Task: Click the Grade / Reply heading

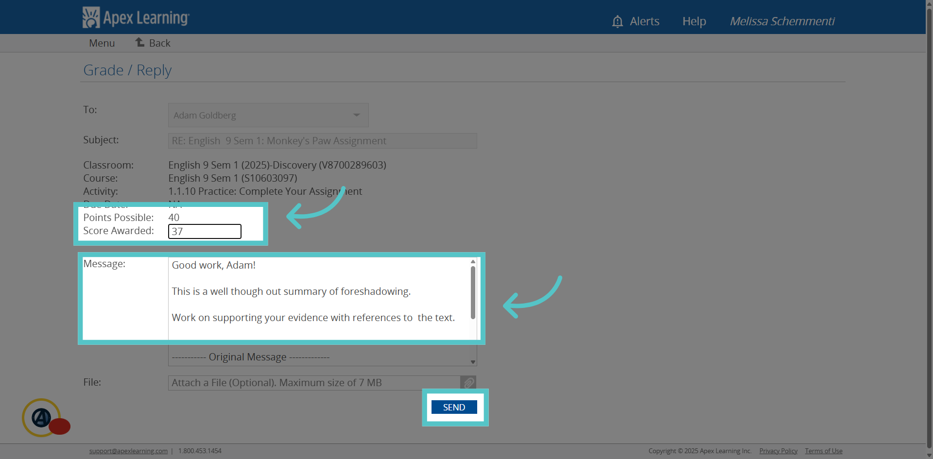Action: pyautogui.click(x=127, y=70)
